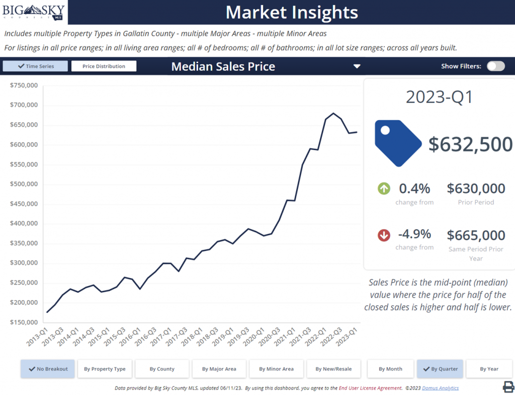Image resolution: width=515 pixels, height=395 pixels.
Task: Select the Time Series tab
Action: pyautogui.click(x=35, y=65)
